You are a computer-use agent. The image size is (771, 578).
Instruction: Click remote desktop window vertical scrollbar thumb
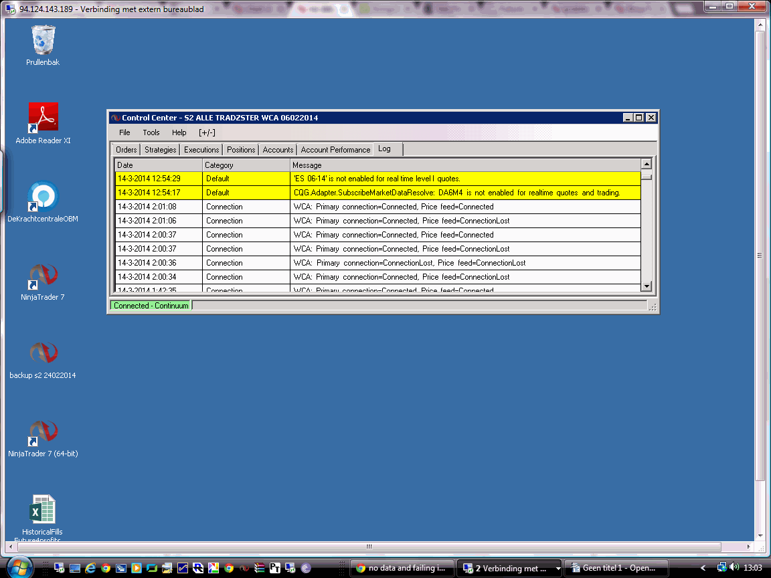pos(760,255)
